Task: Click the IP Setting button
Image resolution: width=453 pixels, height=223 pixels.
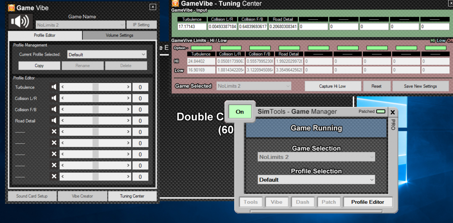Action: coord(141,25)
